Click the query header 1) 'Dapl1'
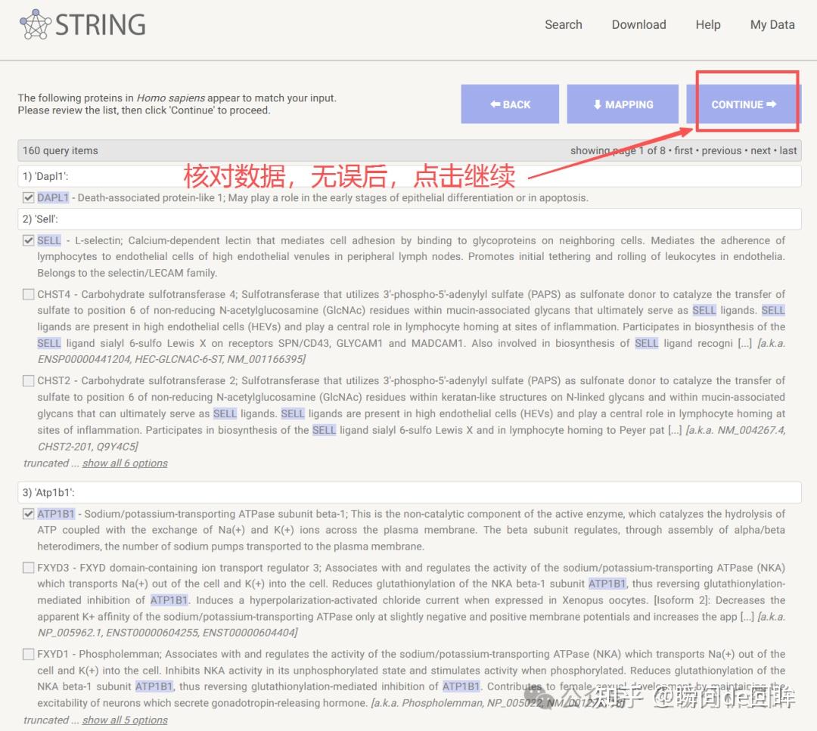 tap(409, 176)
